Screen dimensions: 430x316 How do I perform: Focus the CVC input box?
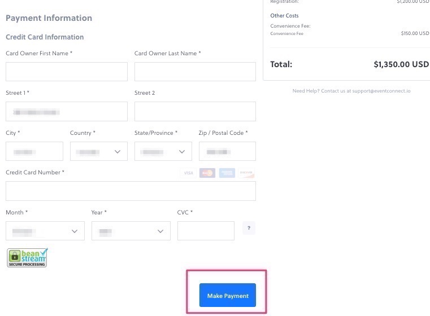pos(206,231)
